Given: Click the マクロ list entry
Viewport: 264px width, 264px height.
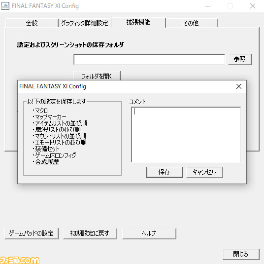Looking at the screenshot, I should pyautogui.click(x=40, y=111).
